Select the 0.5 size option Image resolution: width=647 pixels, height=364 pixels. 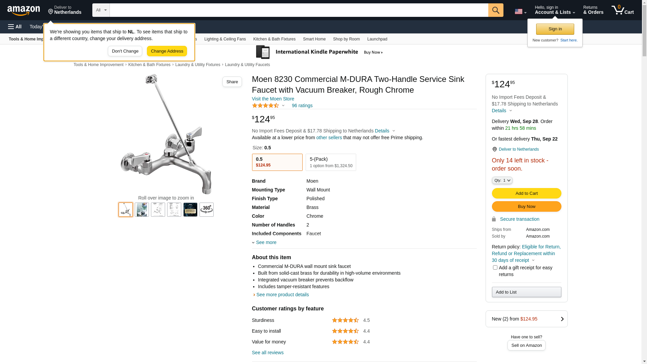pos(277,162)
